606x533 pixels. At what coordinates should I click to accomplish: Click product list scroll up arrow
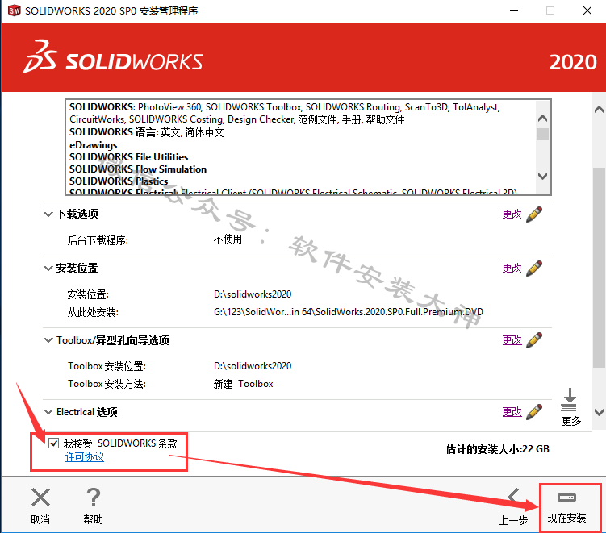(542, 119)
